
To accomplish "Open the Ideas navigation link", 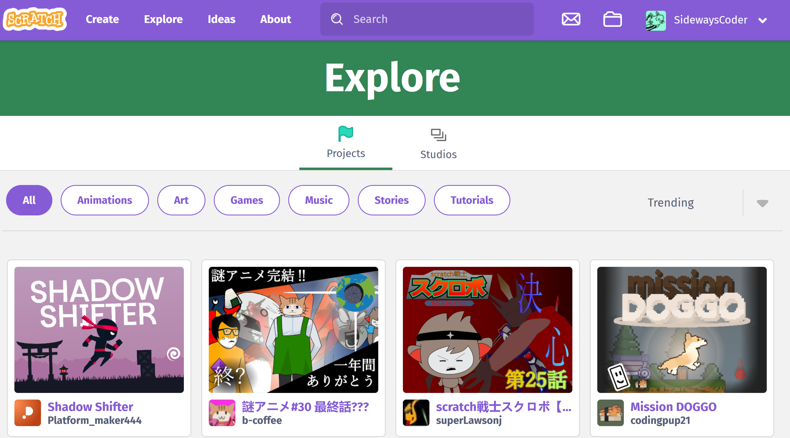I will click(x=222, y=19).
